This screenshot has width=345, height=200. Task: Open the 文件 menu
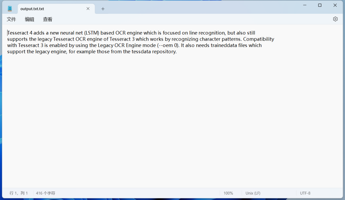click(x=11, y=19)
